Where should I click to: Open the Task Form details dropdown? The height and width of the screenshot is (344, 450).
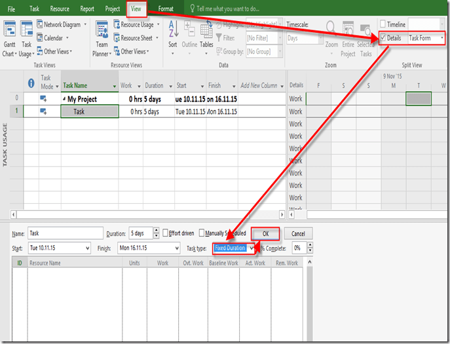(442, 38)
